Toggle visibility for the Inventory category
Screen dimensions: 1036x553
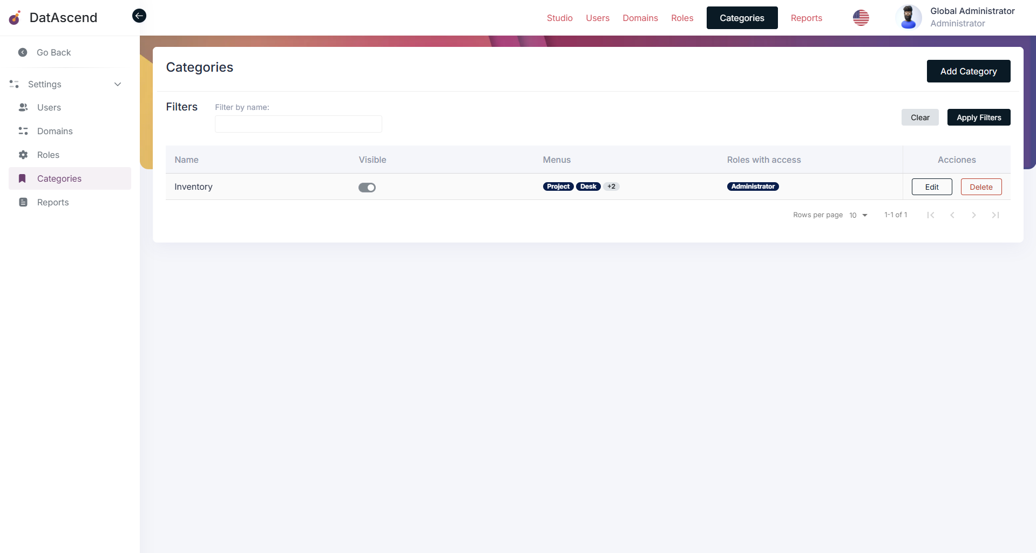point(367,187)
